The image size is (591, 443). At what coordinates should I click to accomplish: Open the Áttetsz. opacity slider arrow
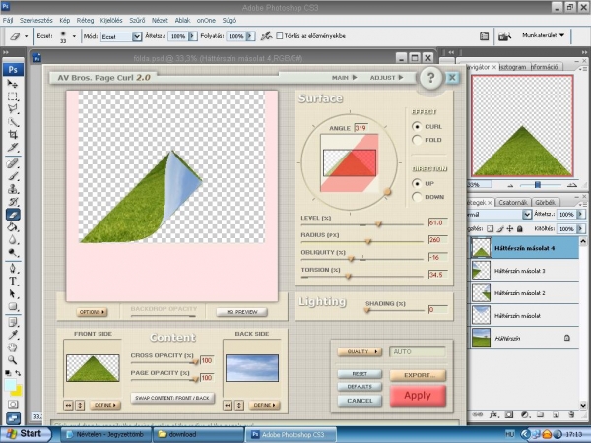tap(193, 36)
